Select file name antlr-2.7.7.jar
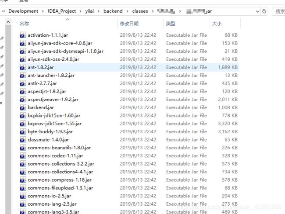Screen dimensions: 285x214 42,83
